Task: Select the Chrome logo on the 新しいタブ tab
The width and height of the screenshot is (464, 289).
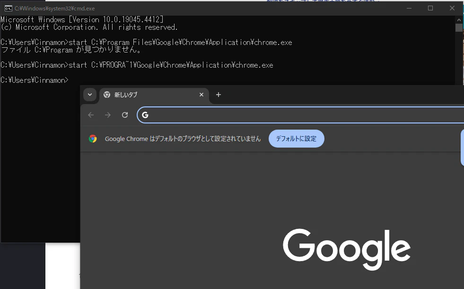Action: [x=107, y=95]
